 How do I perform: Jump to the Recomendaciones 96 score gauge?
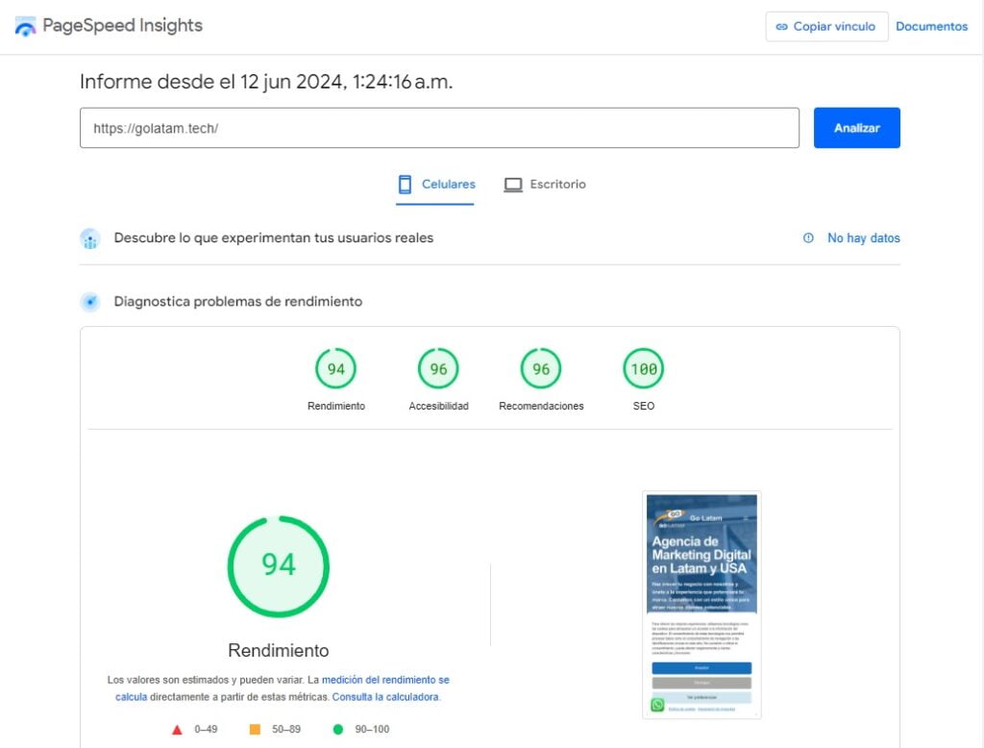(x=541, y=369)
